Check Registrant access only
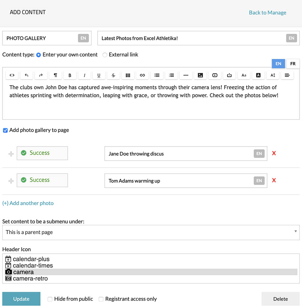Screen dimensions: 302x307 [x=101, y=299]
